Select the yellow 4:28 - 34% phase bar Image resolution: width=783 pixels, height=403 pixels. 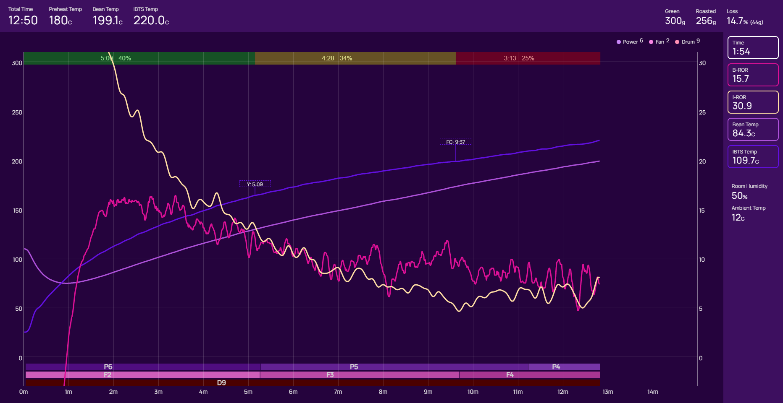(355, 58)
